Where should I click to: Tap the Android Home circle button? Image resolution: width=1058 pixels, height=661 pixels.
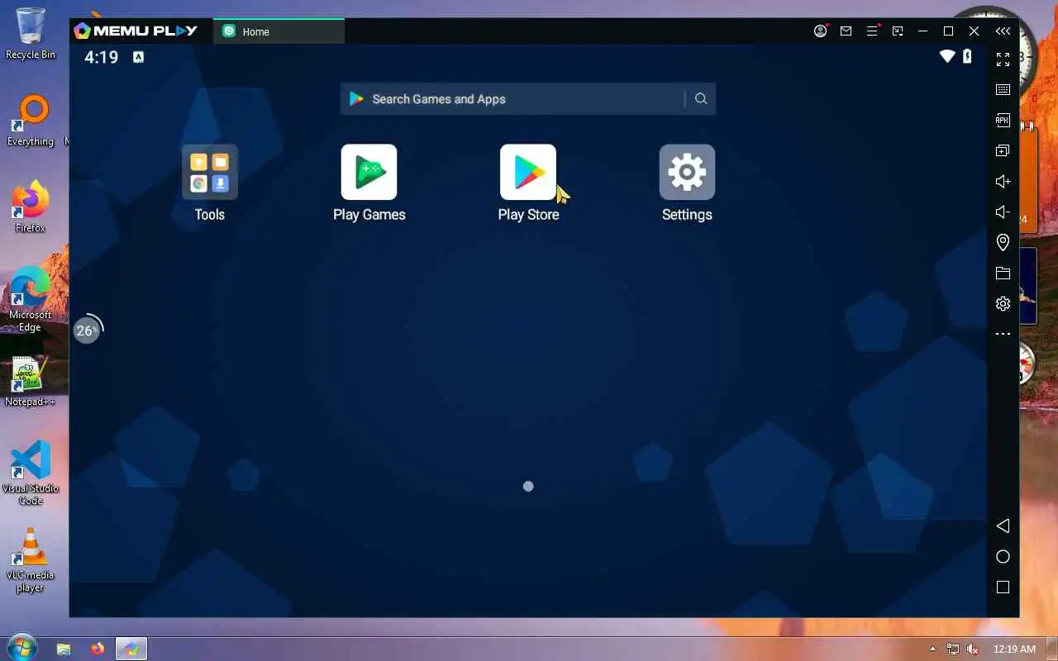1003,557
